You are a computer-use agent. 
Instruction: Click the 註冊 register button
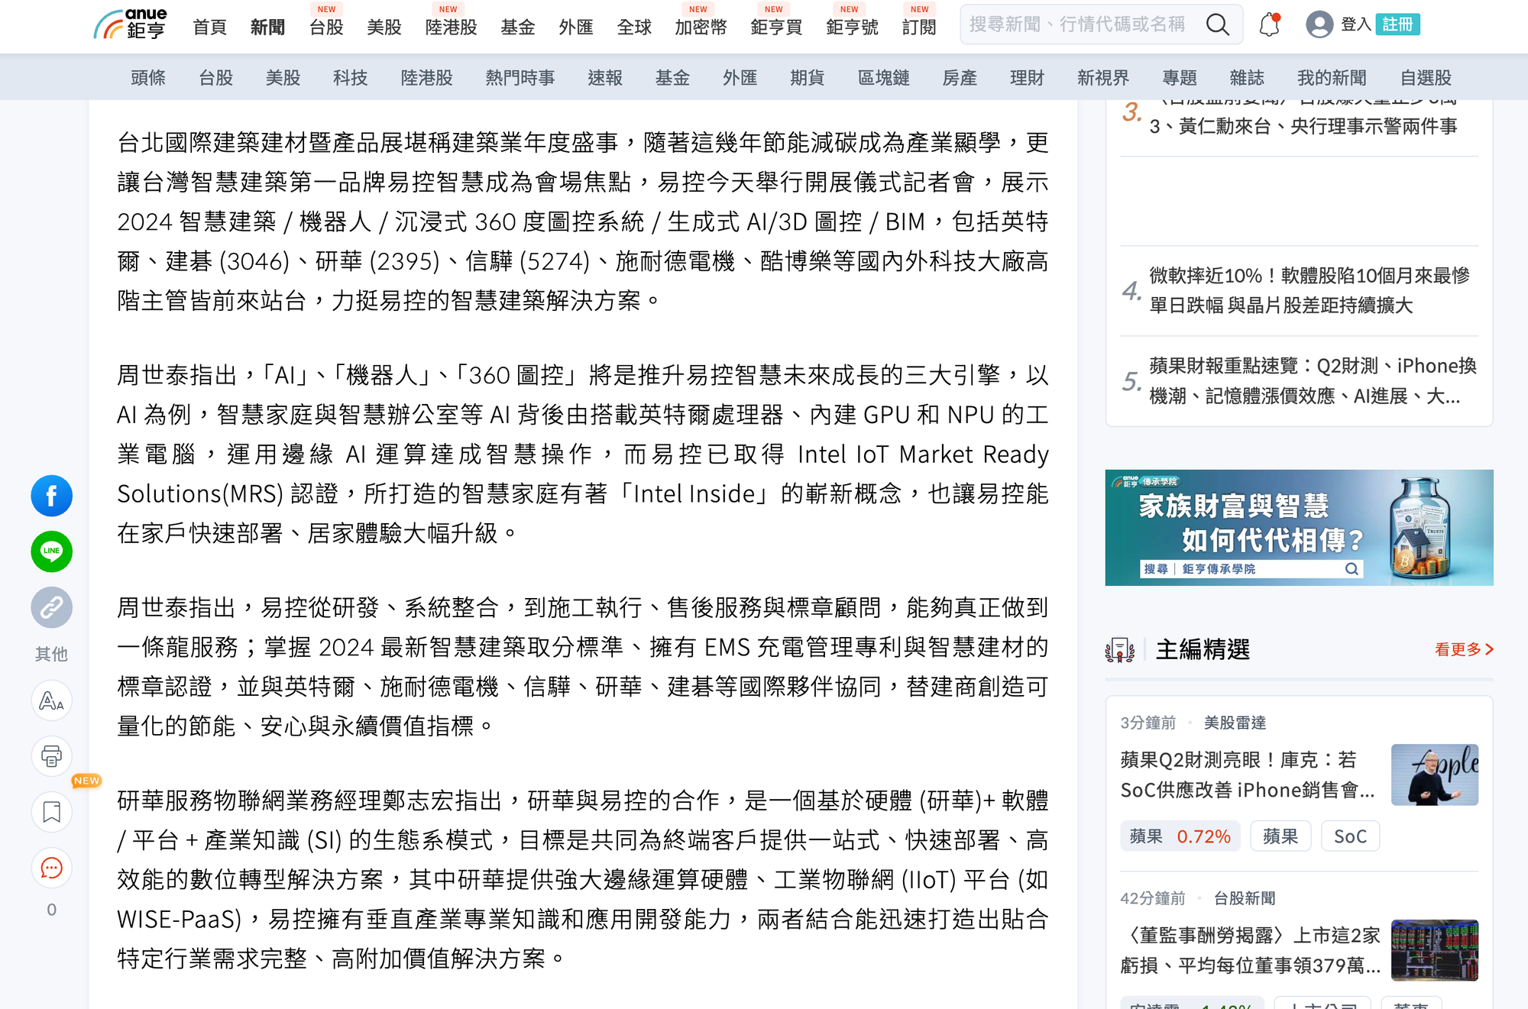tap(1397, 24)
